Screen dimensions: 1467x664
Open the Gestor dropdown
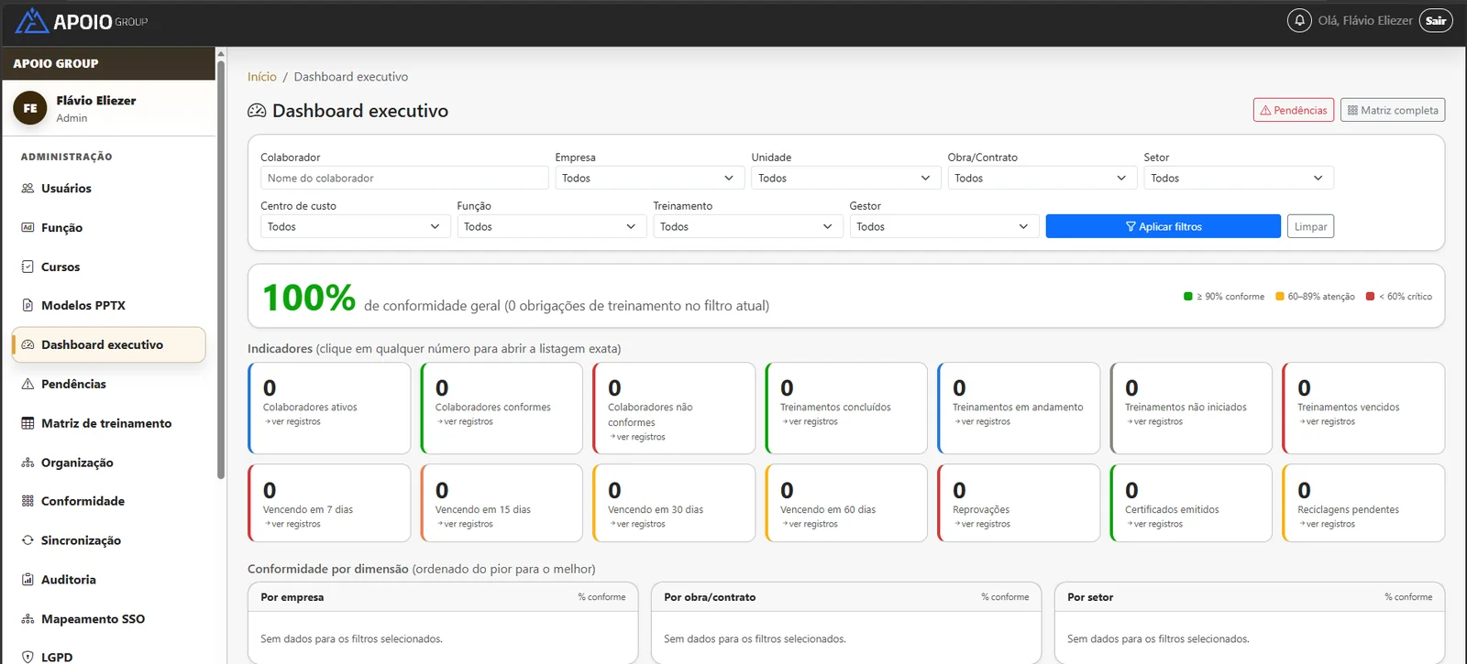(x=943, y=227)
